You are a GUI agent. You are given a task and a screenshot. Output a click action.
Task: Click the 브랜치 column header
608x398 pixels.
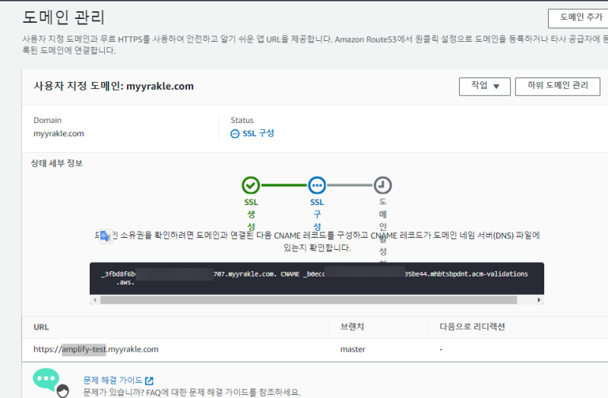point(351,327)
